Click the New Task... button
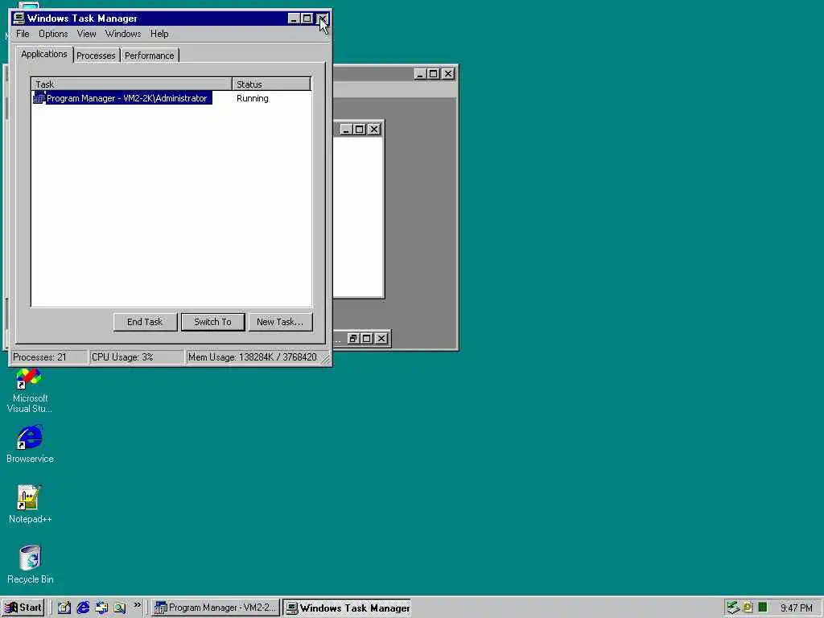Viewport: 824px width, 618px height. (280, 322)
